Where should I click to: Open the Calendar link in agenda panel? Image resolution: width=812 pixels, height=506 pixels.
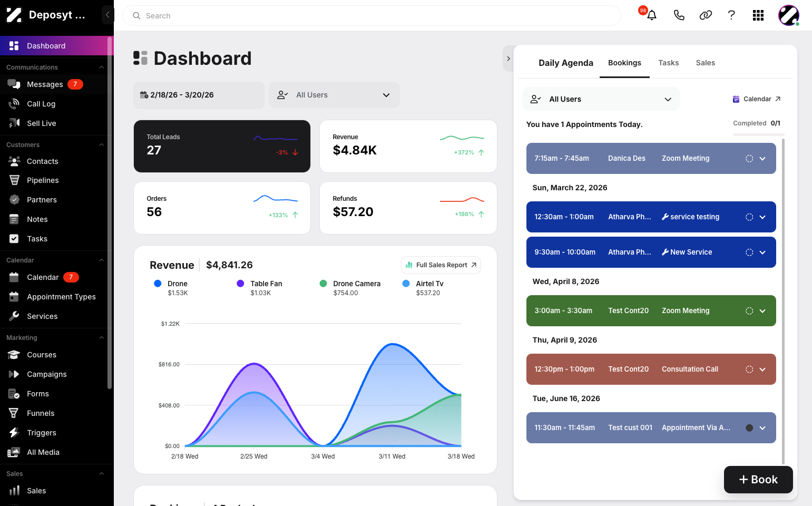tap(757, 99)
